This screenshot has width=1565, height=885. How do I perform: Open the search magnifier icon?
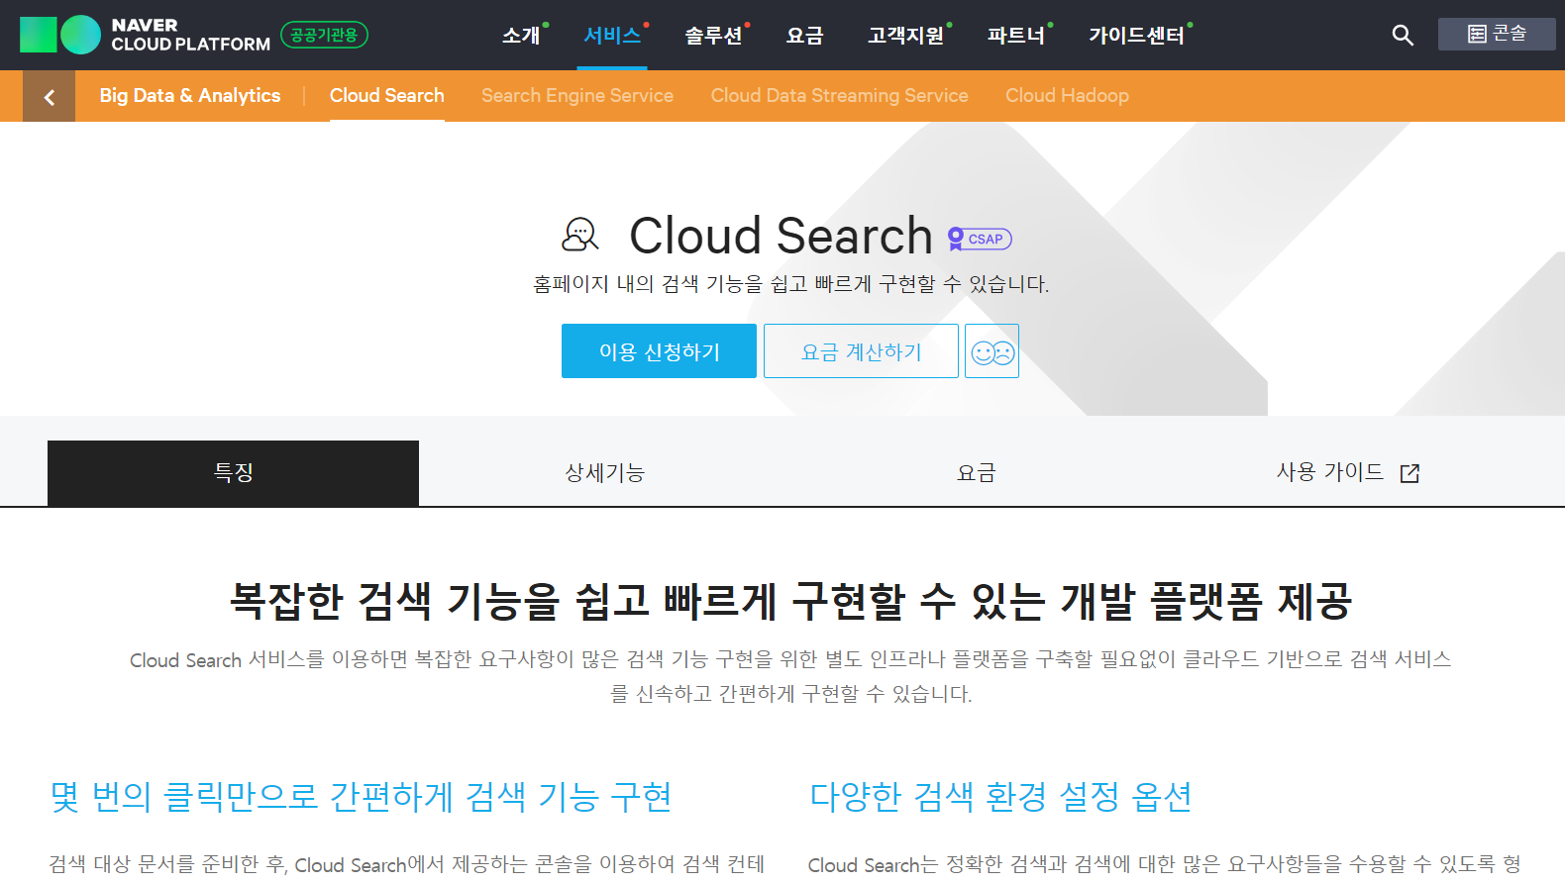(x=1402, y=35)
